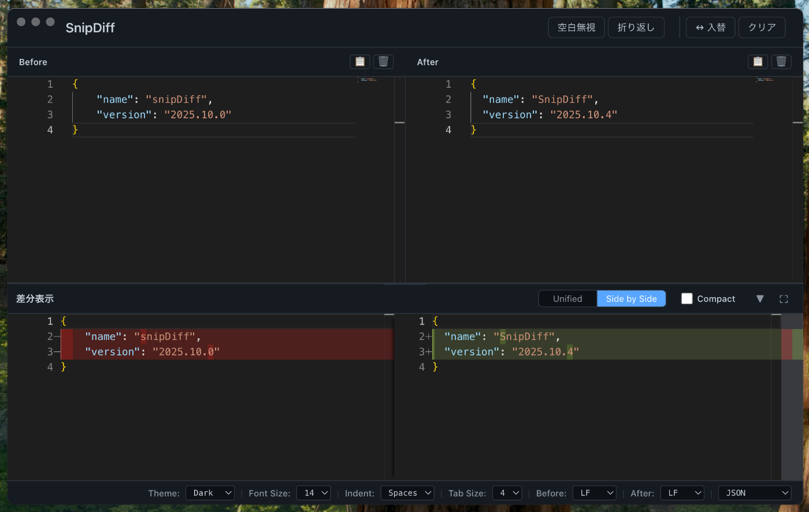Screen dimensions: 809x512
Task: Open the JSON language dropdown
Action: (x=755, y=493)
